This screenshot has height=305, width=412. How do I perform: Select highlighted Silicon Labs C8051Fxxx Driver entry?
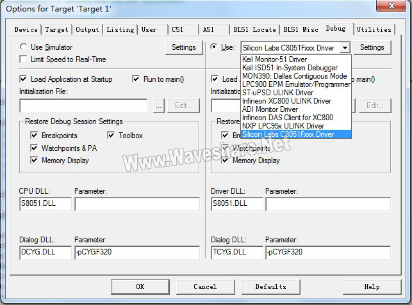pos(296,134)
